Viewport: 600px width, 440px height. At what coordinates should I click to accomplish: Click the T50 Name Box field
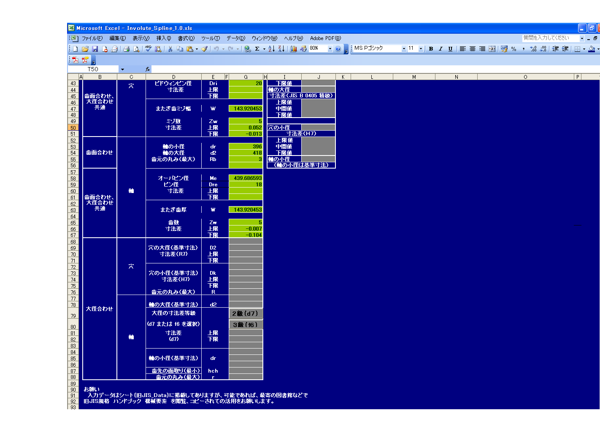click(94, 69)
